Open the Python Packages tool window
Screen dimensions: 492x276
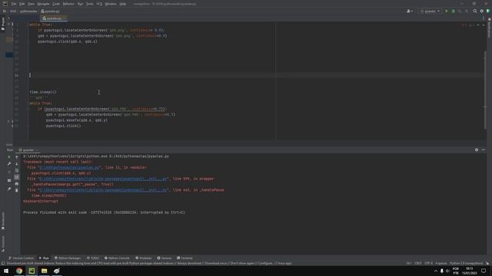pos(68,258)
